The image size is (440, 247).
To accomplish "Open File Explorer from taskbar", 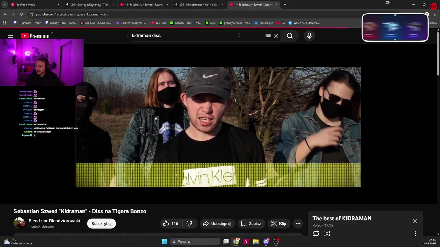I will (x=256, y=242).
